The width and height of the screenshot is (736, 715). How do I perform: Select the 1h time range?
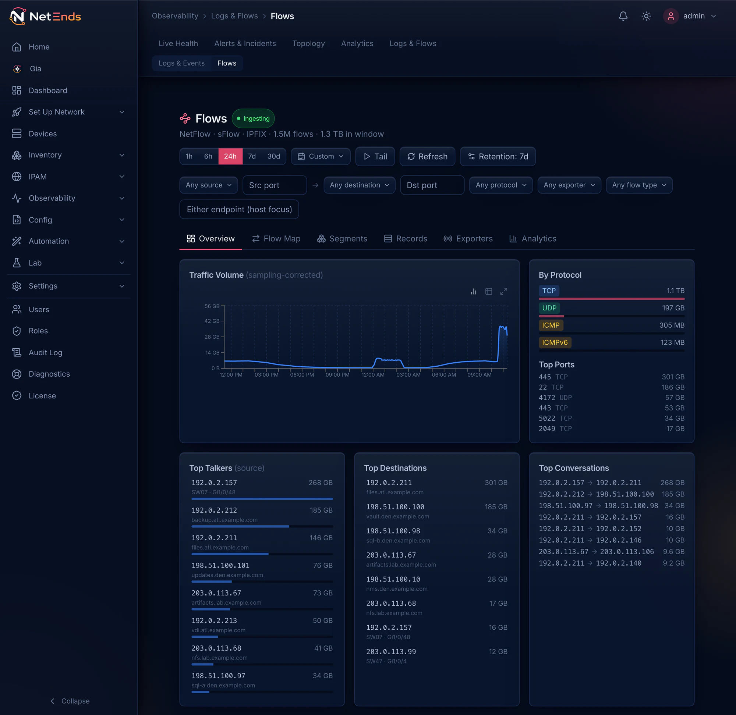coord(189,156)
